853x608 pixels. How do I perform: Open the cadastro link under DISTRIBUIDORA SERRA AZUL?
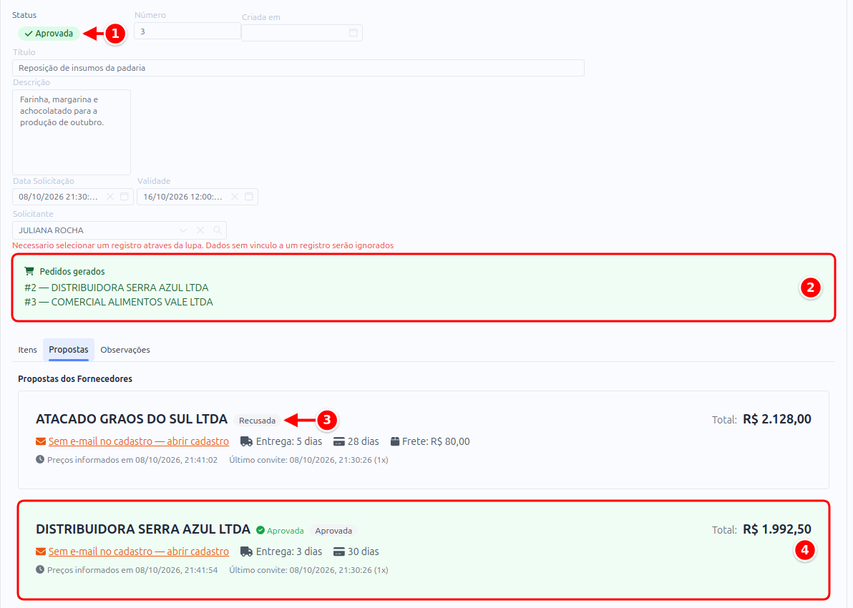(139, 551)
